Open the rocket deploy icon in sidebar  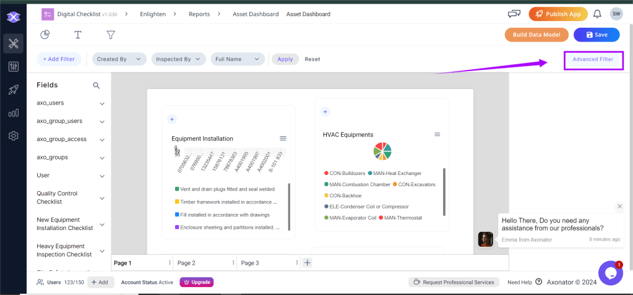click(x=13, y=90)
